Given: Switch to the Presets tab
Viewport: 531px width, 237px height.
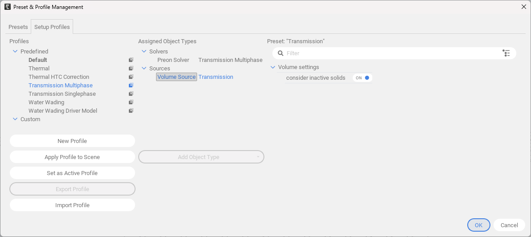Looking at the screenshot, I should 18,27.
